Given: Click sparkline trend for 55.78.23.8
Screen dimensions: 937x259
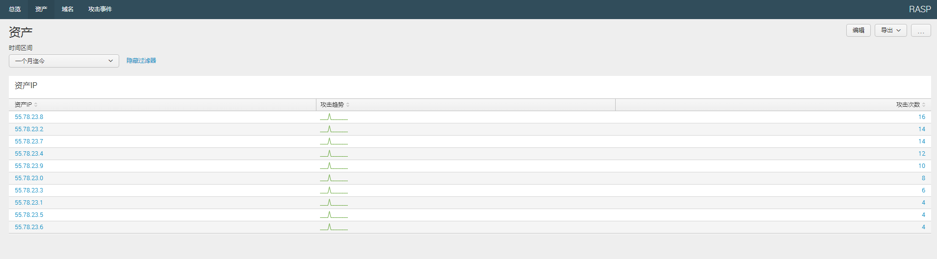Looking at the screenshot, I should tap(334, 117).
